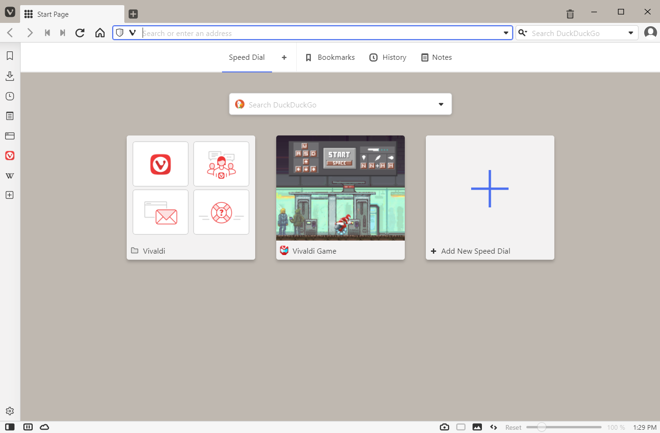Open the Vivaldi menu logo button
This screenshot has width=660, height=433.
(10, 12)
